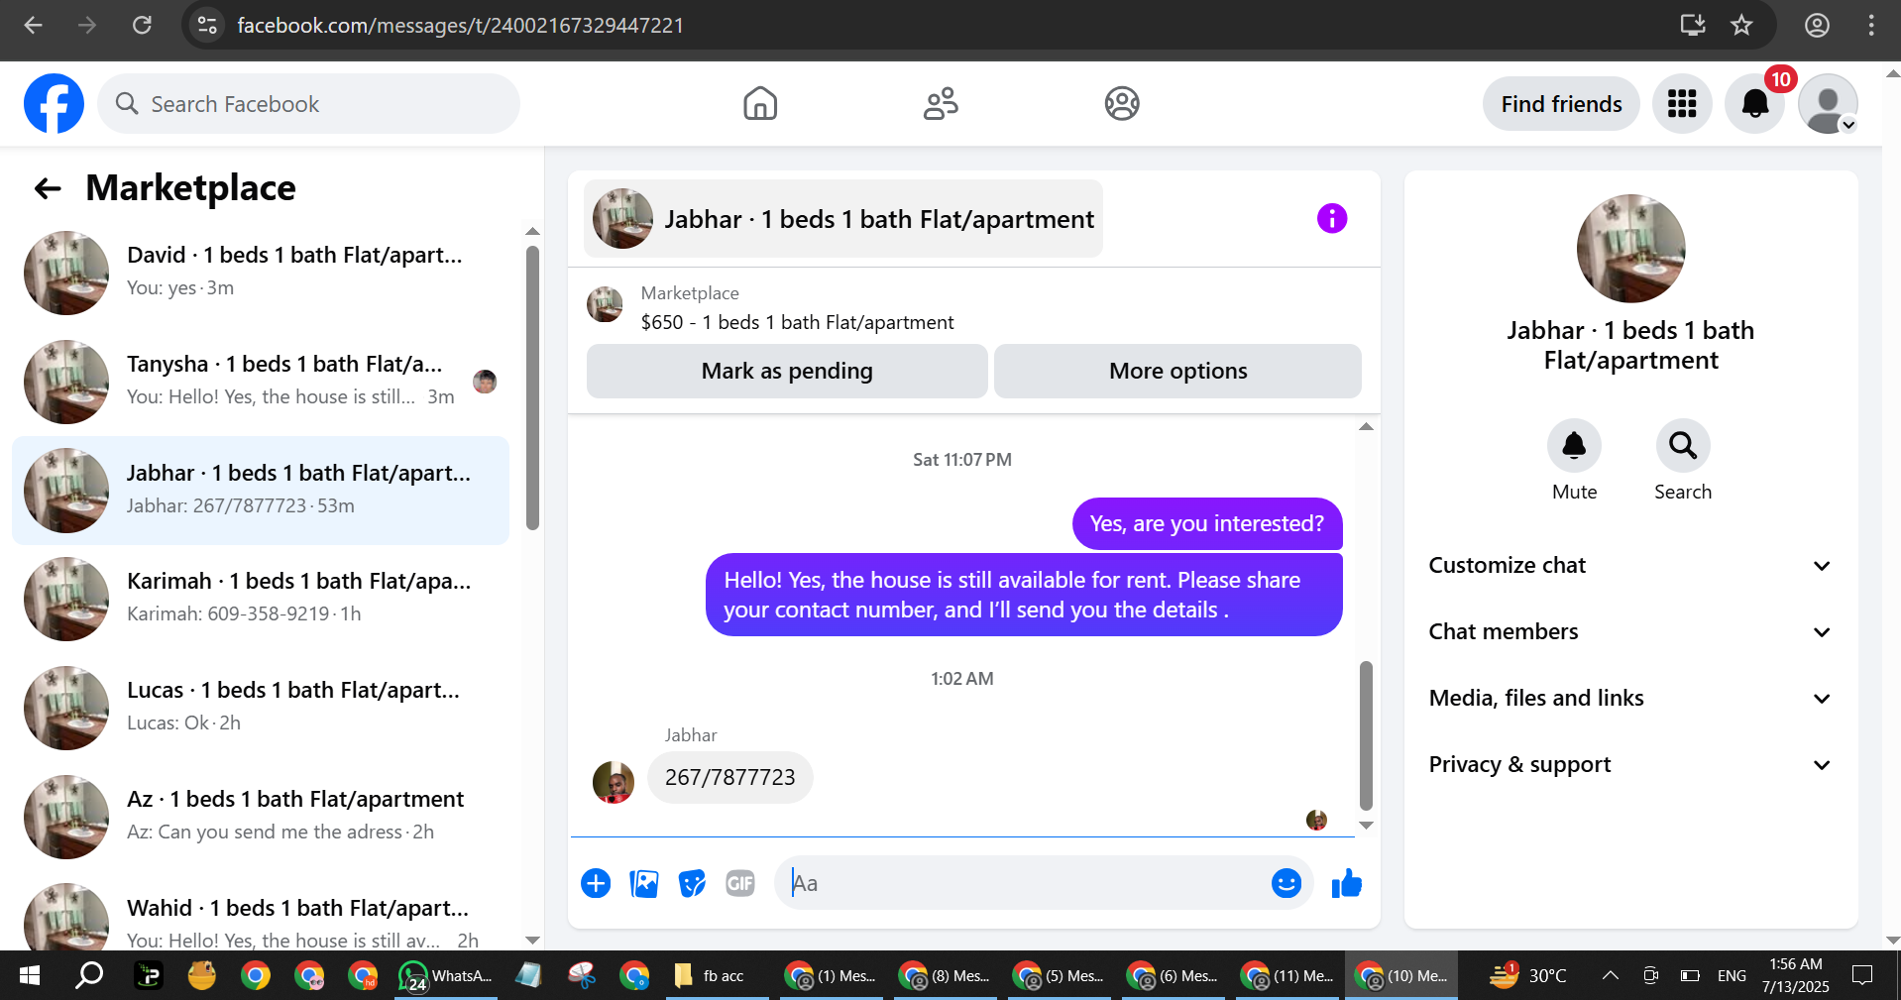Focus the Search Facebook field

tap(308, 103)
